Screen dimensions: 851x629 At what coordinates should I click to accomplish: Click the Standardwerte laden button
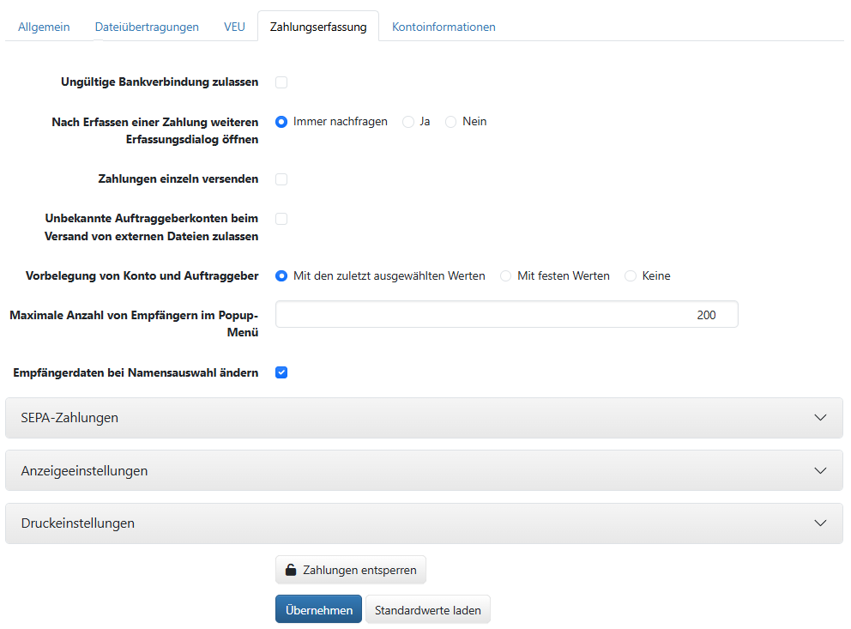[x=428, y=609]
